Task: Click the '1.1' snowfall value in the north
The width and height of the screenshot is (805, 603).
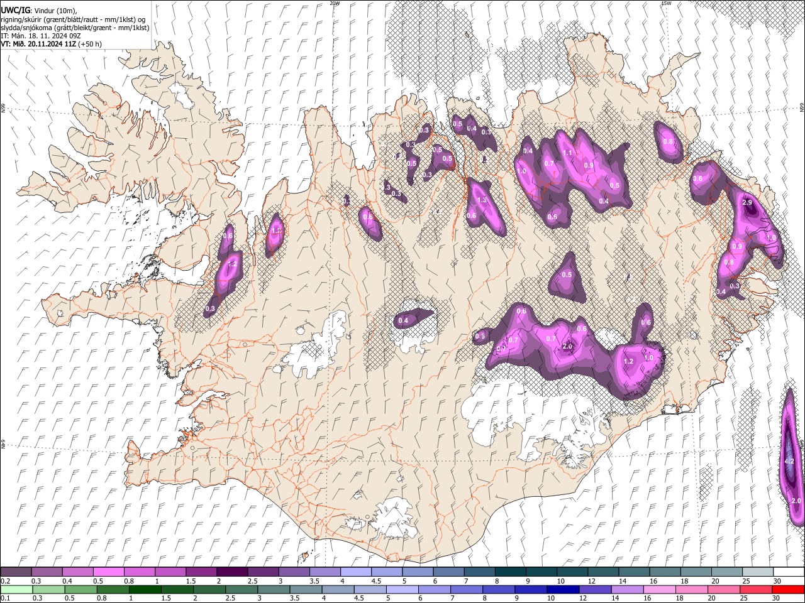Action: click(x=567, y=153)
